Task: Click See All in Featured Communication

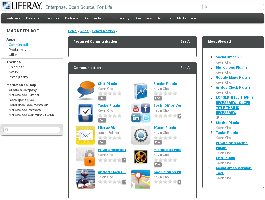Action: [x=186, y=41]
